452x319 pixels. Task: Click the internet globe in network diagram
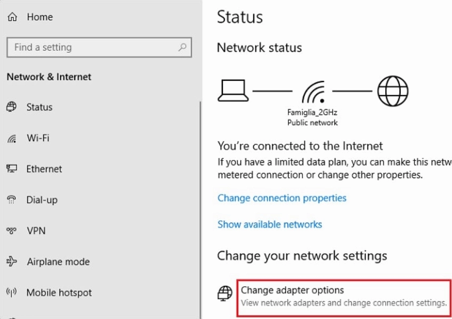(x=393, y=91)
